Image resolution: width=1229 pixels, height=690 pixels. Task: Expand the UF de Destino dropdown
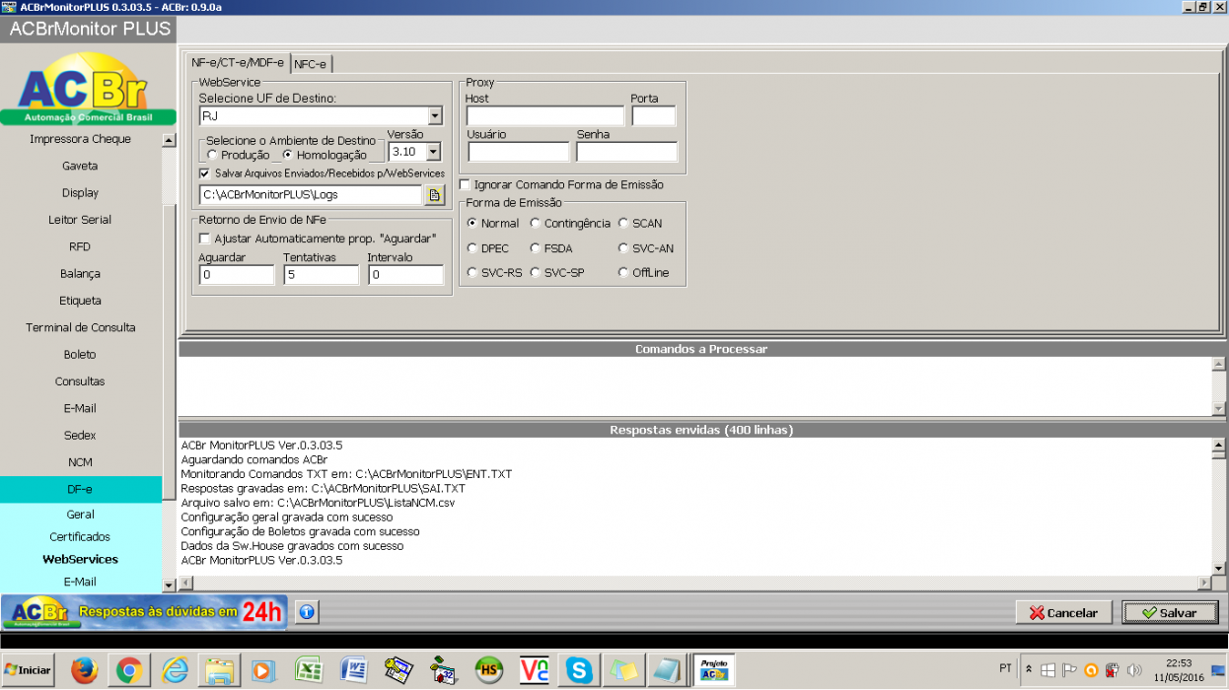point(435,116)
